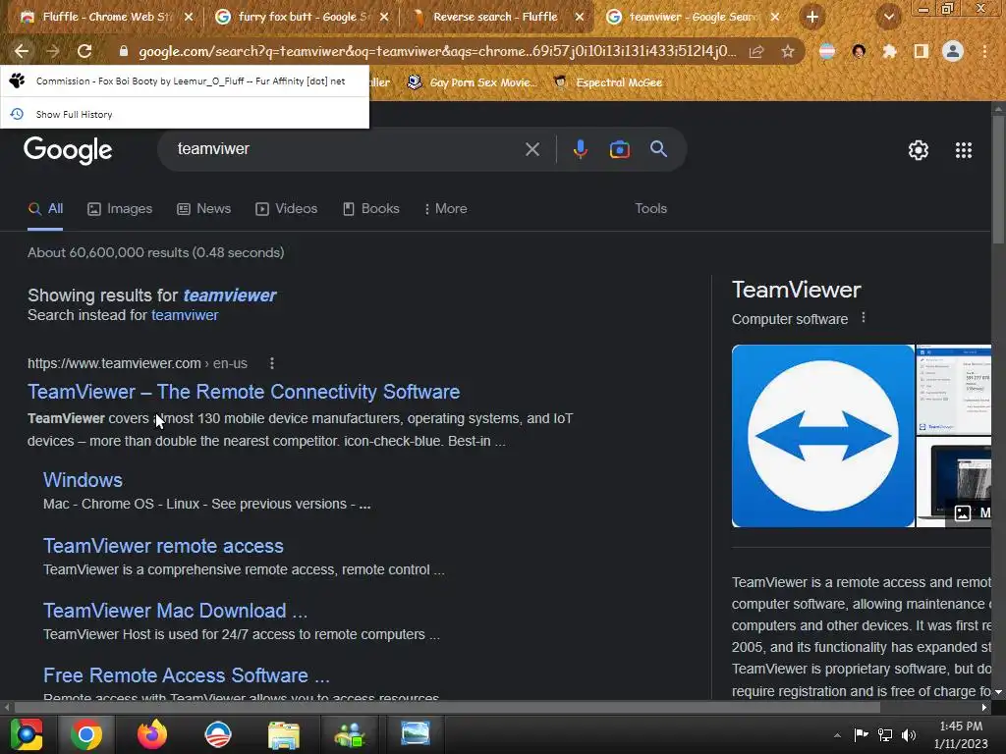Reload the current page
Viewport: 1006px width, 754px height.
tap(84, 51)
